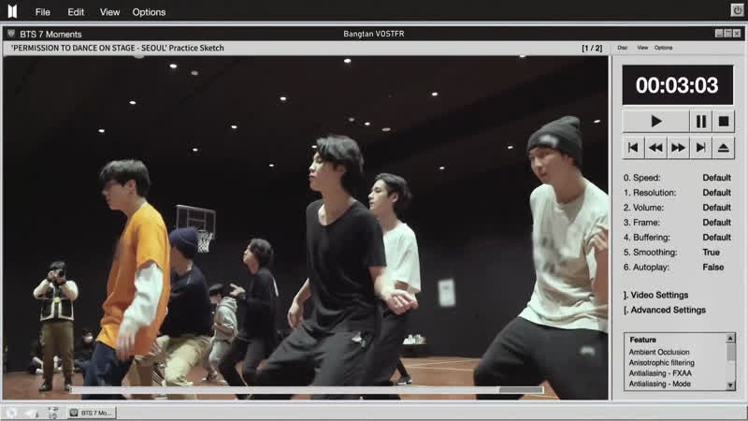Click the Feature list header

(642, 340)
